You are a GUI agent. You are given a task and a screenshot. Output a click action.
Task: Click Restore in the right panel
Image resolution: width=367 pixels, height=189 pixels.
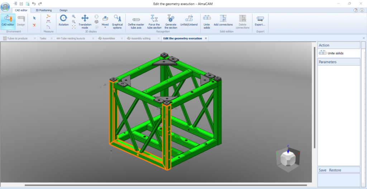[335, 170]
